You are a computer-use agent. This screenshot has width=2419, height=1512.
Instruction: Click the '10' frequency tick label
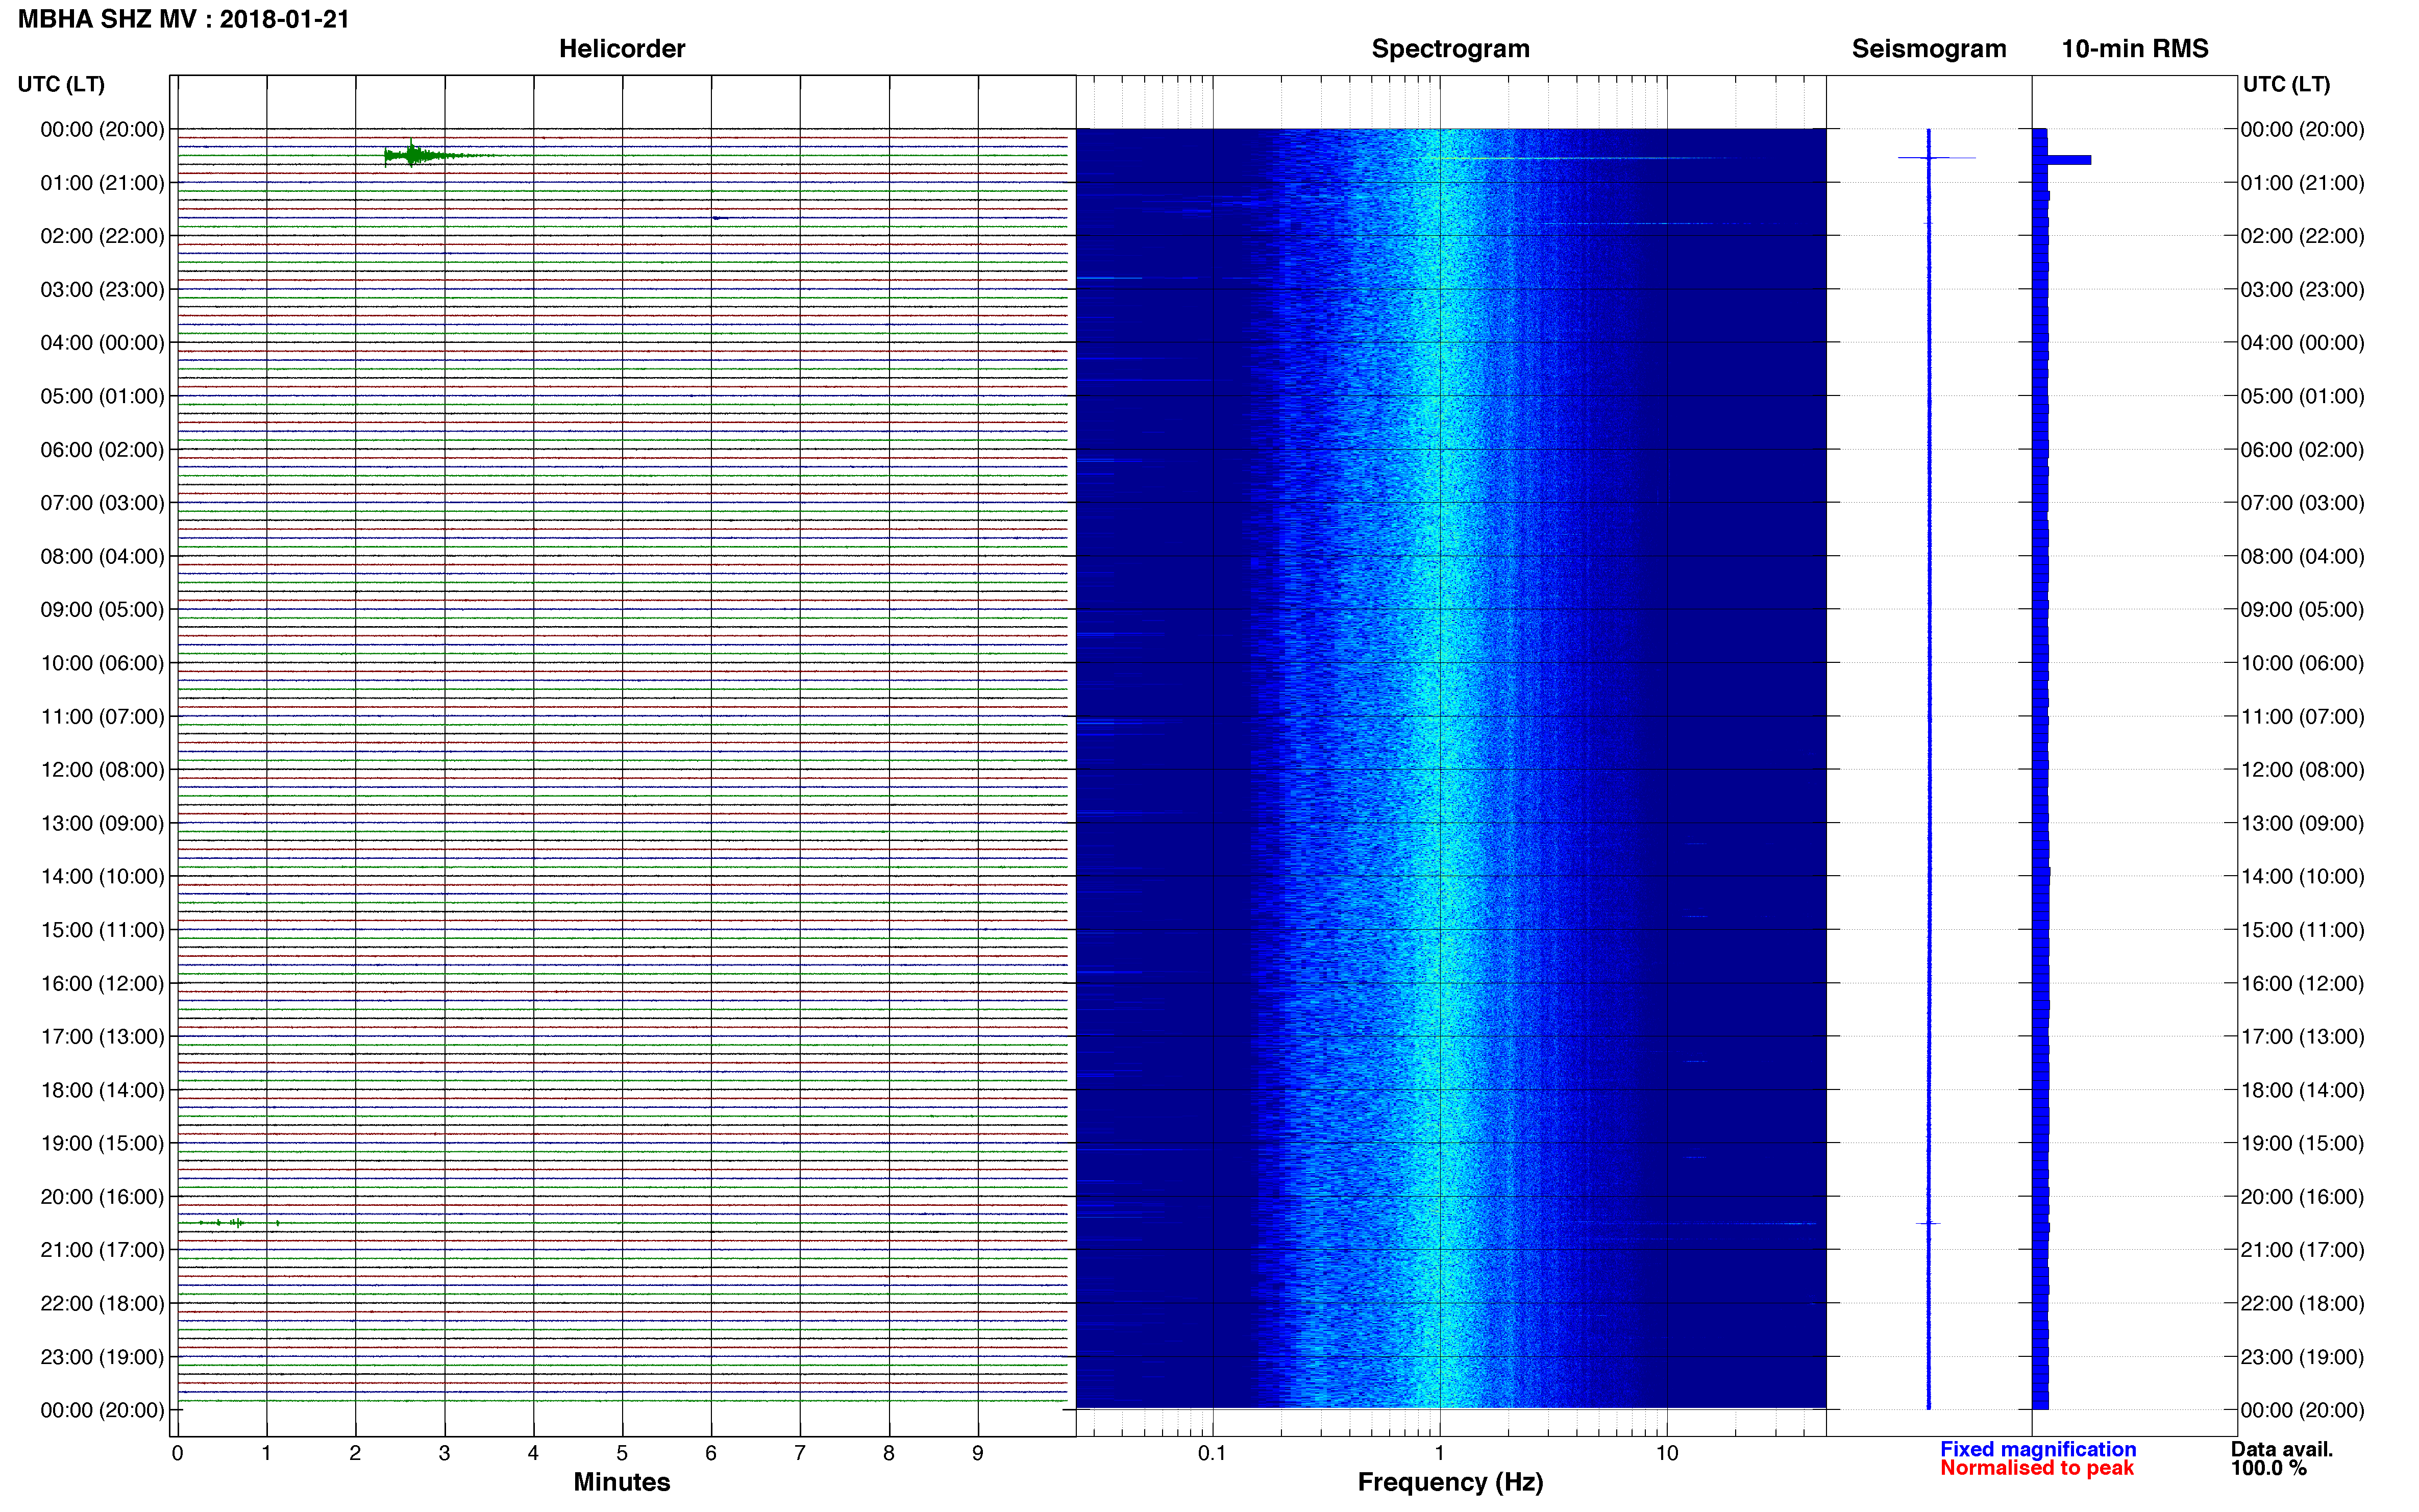tap(1667, 1453)
